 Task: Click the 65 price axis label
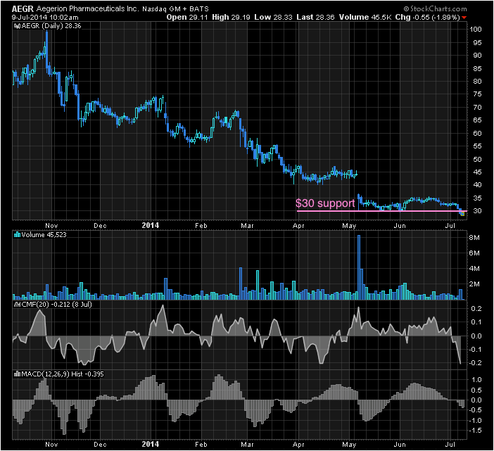tap(477, 120)
